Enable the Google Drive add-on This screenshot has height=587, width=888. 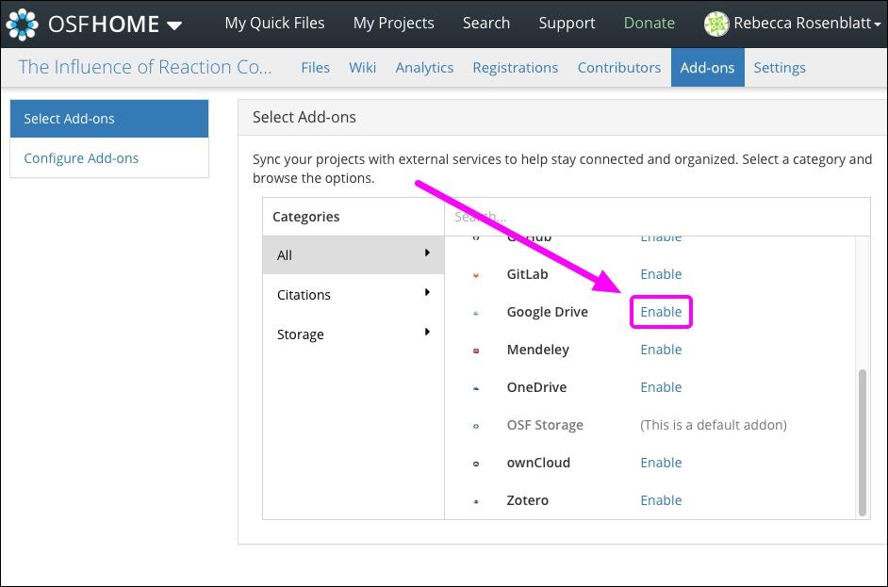point(661,311)
